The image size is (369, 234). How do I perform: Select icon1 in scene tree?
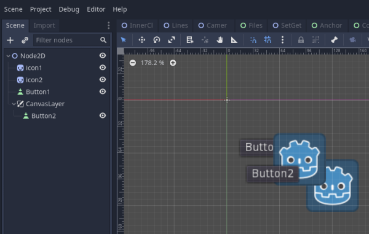[34, 68]
